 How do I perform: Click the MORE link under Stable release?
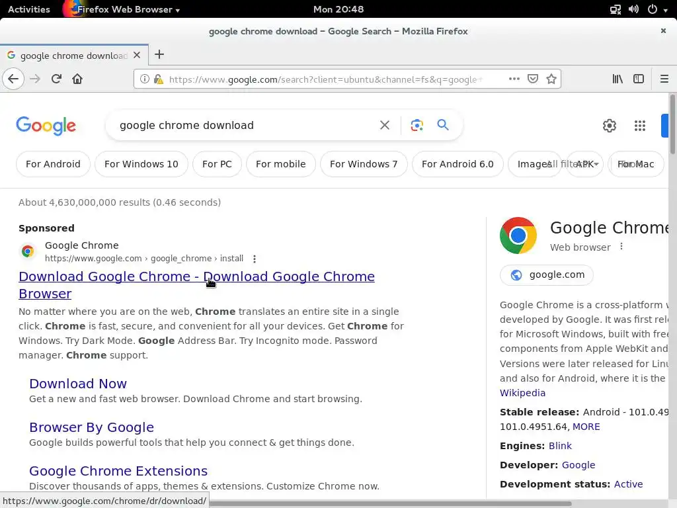tap(586, 427)
